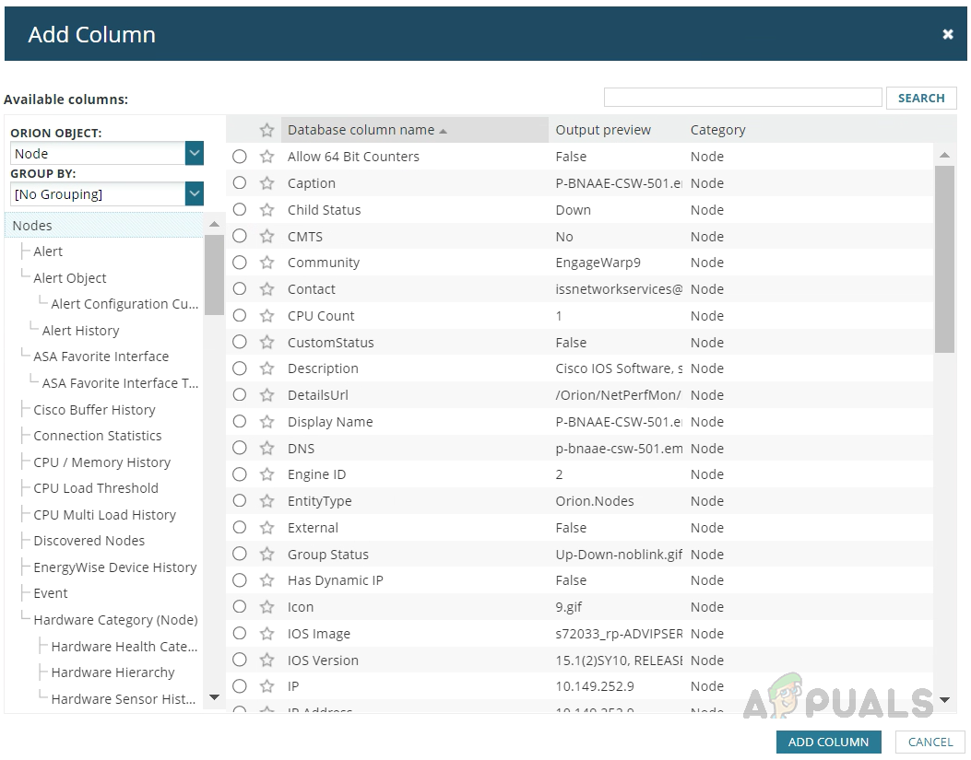Star the Community column
Image resolution: width=971 pixels, height=760 pixels.
pyautogui.click(x=266, y=263)
